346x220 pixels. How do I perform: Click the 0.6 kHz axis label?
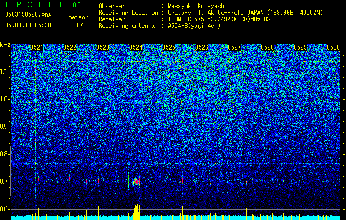point(5,209)
